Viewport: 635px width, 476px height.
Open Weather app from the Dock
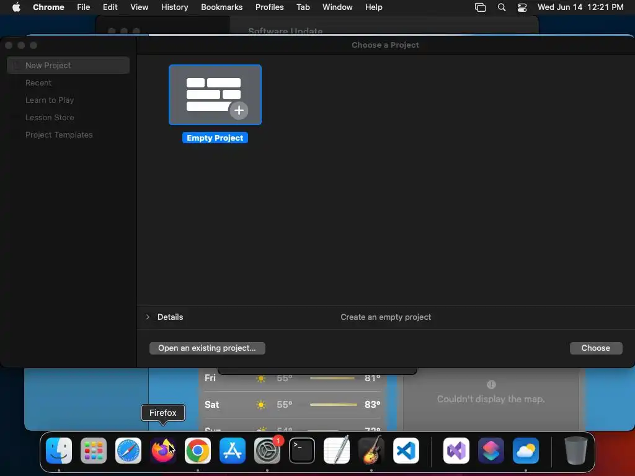tap(526, 451)
